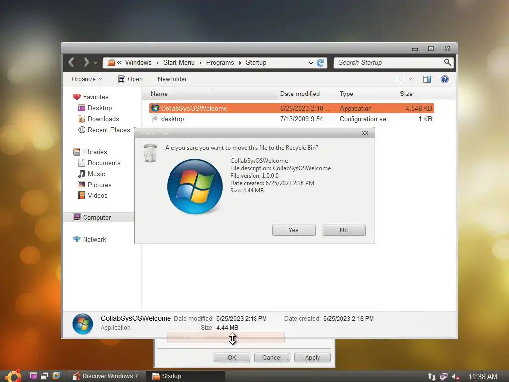Click the volume tray icon

pos(455,377)
